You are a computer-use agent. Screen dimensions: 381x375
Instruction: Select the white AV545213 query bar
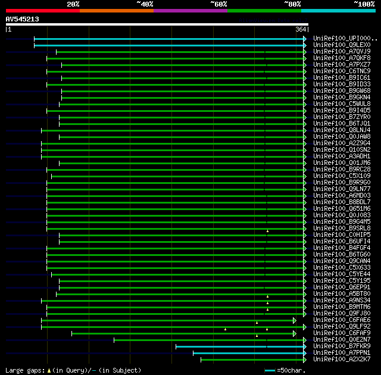pyautogui.click(x=157, y=24)
